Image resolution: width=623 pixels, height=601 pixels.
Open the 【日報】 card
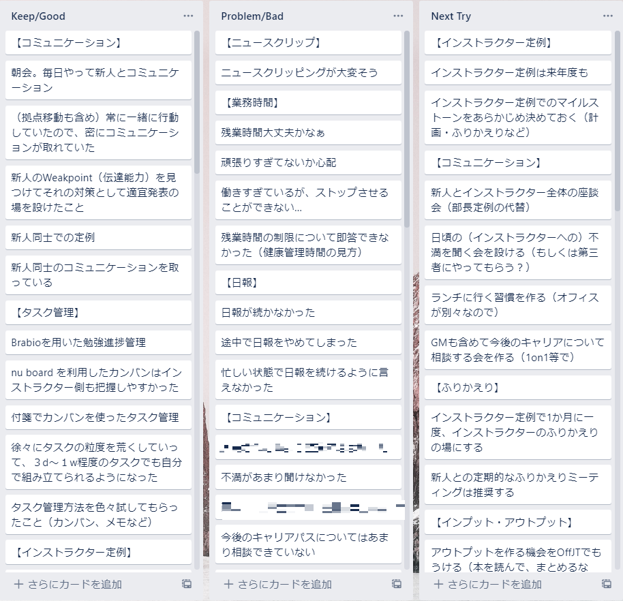coord(308,282)
